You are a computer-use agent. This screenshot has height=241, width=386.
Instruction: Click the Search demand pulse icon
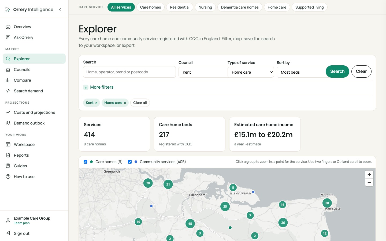[8, 91]
